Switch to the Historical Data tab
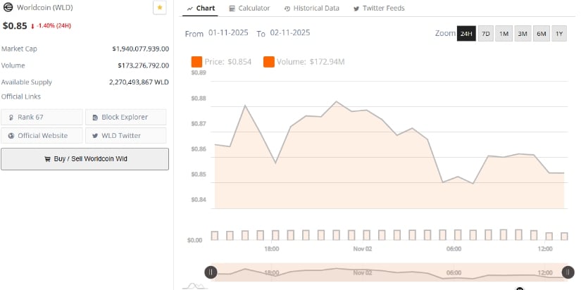 (x=311, y=8)
